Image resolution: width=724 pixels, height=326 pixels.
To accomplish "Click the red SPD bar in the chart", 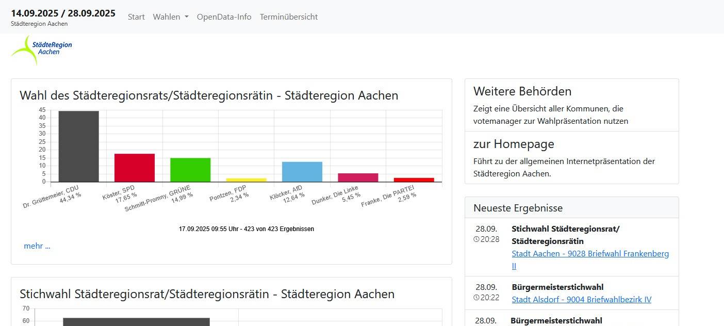I will 135,168.
